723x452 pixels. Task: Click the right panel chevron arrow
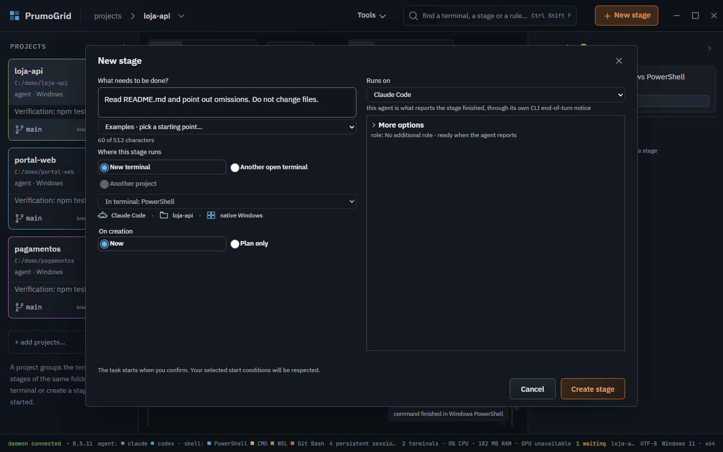coord(709,48)
